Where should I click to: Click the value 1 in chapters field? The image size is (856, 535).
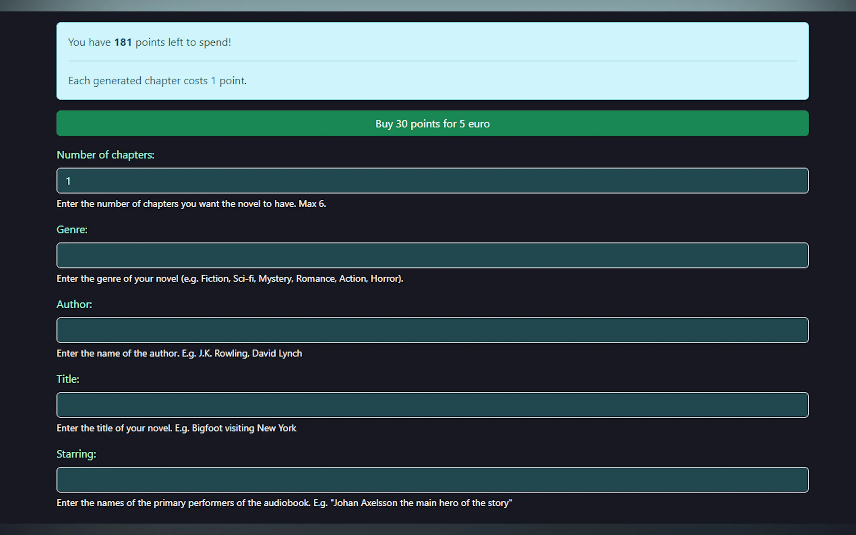(68, 181)
